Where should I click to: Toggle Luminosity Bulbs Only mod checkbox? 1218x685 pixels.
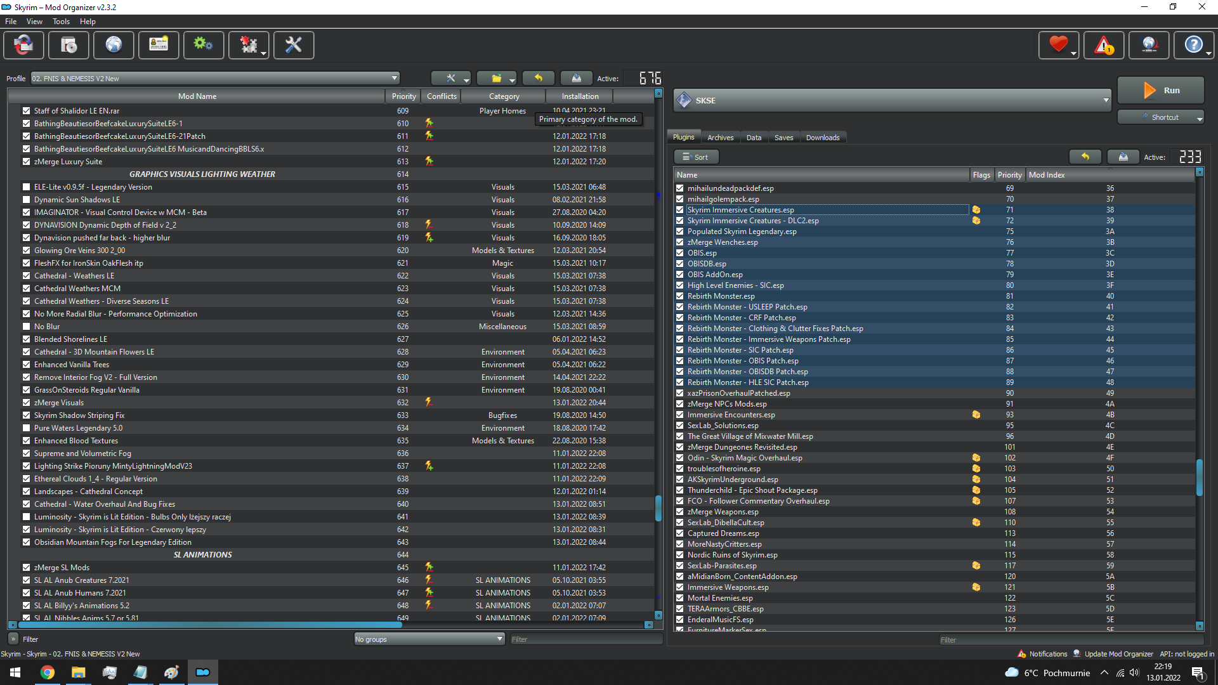click(26, 517)
